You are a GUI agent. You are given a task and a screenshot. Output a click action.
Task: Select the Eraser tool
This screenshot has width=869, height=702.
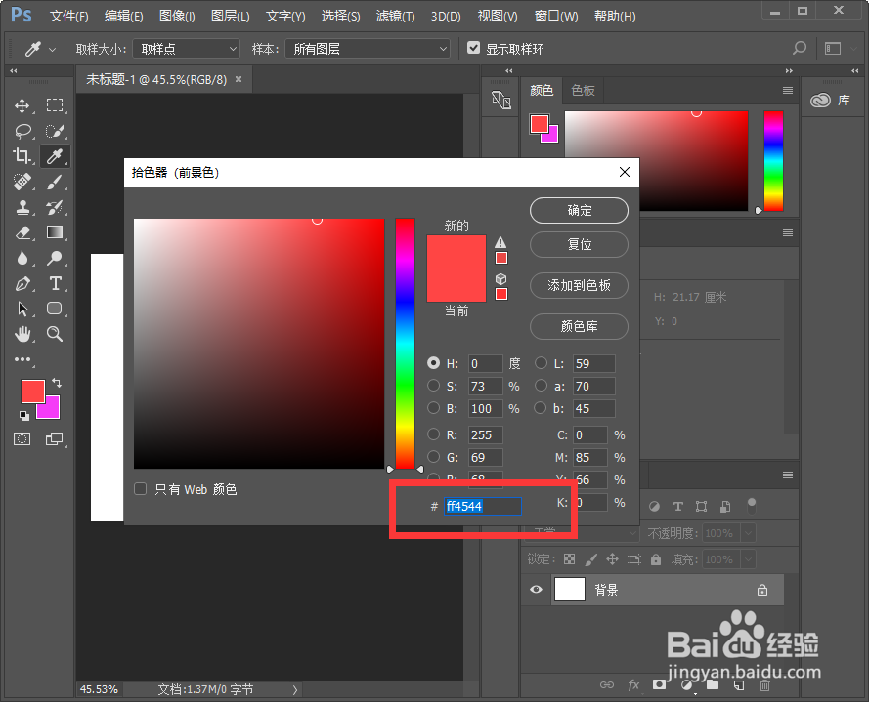click(22, 232)
